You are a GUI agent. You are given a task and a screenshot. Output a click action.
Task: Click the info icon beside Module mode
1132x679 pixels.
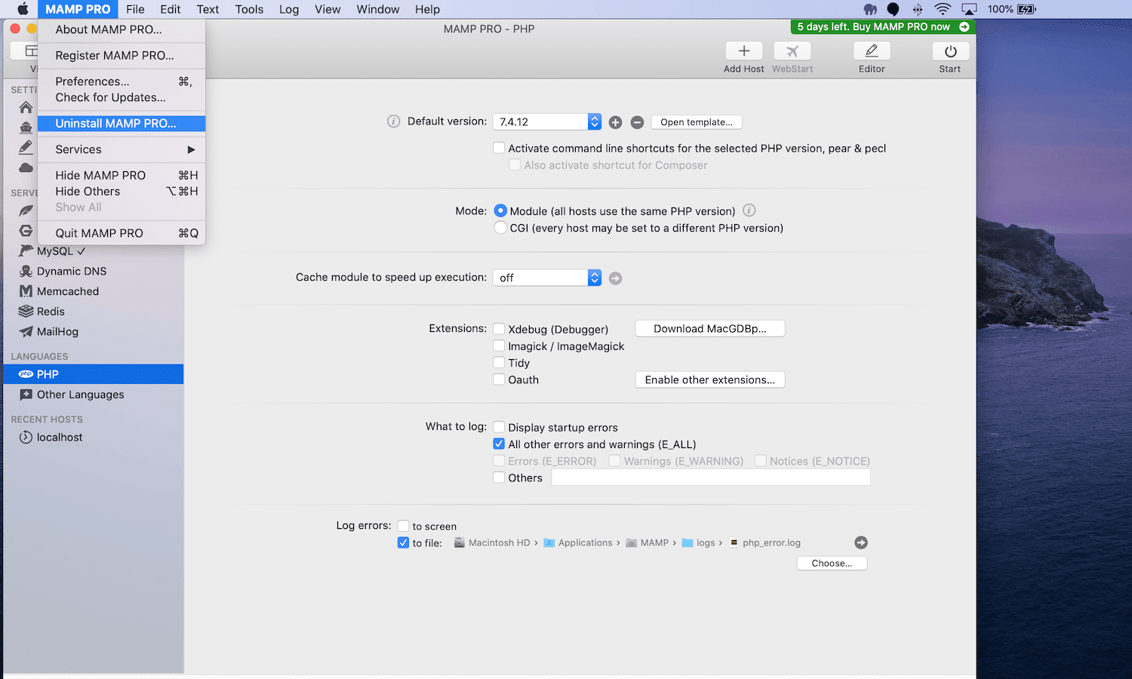[749, 210]
